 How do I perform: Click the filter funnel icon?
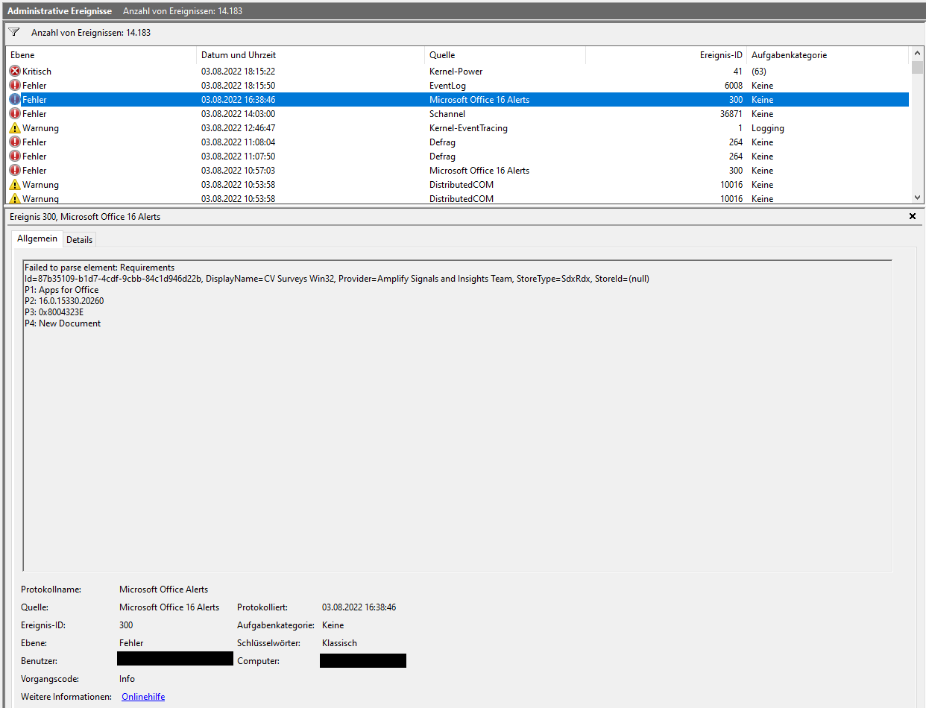tap(14, 32)
